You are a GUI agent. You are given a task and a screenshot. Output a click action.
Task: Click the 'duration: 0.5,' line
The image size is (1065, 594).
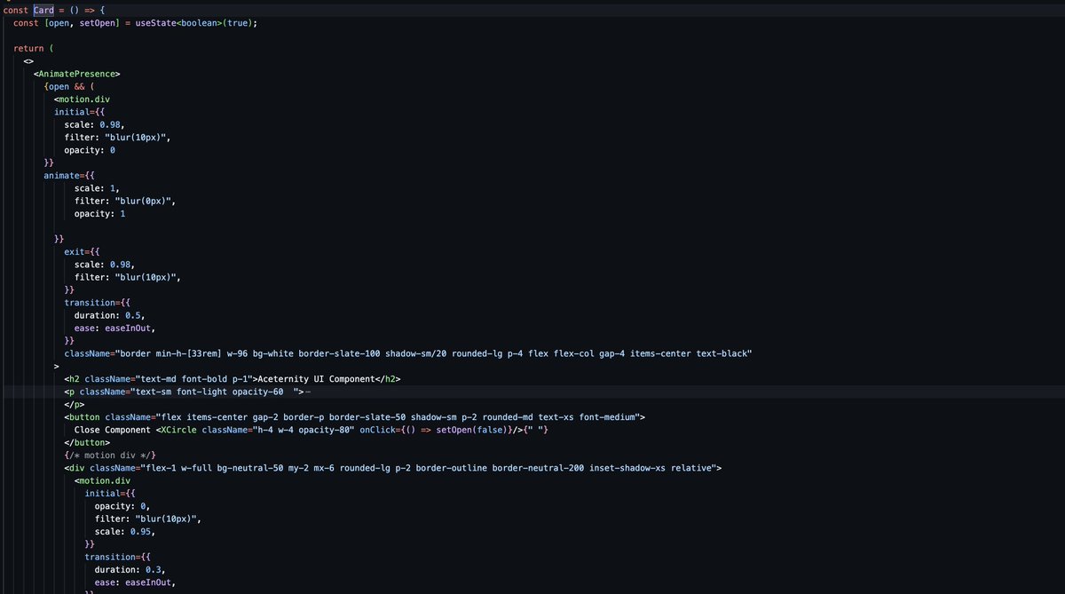tap(110, 315)
